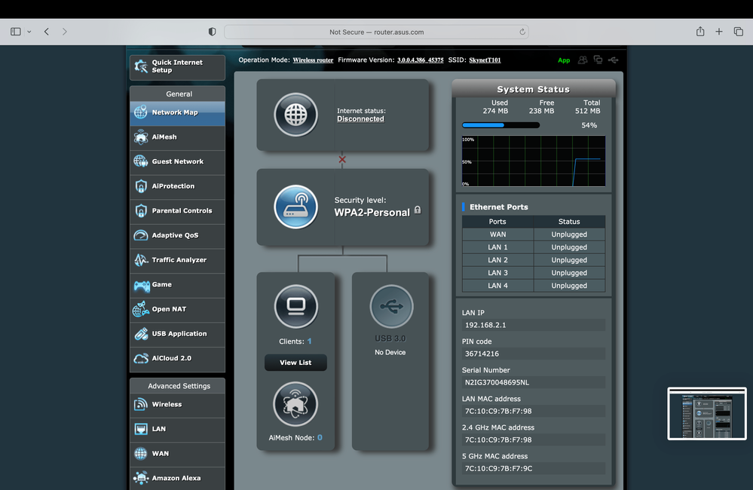The width and height of the screenshot is (753, 490).
Task: Click the Internet globe icon
Action: (x=295, y=115)
